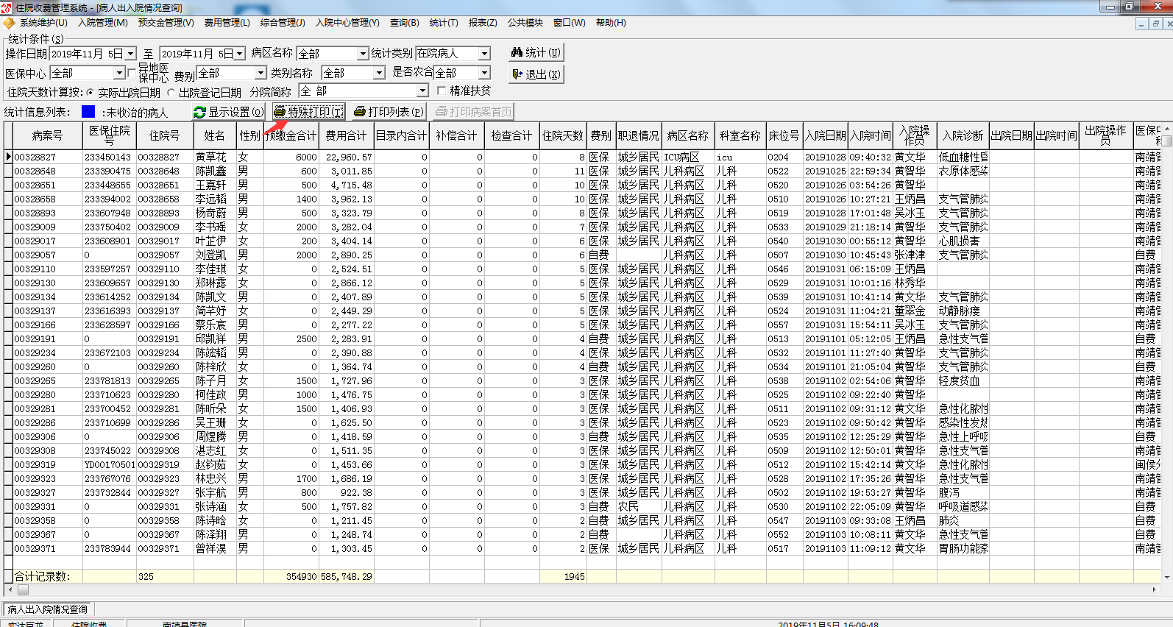Select the row with 病案号 00328827

click(x=35, y=157)
